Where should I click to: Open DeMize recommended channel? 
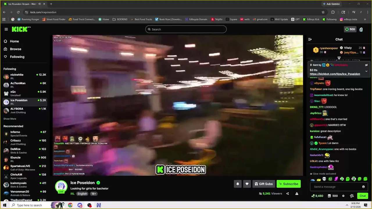[25, 151]
